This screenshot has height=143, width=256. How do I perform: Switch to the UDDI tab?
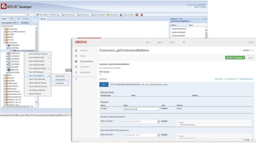(x=12, y=19)
